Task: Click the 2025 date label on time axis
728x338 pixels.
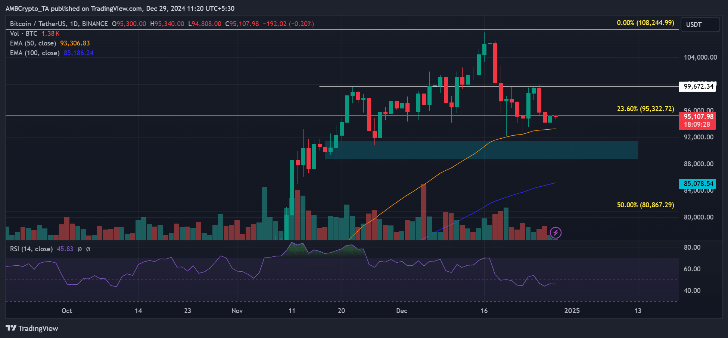Action: [572, 311]
